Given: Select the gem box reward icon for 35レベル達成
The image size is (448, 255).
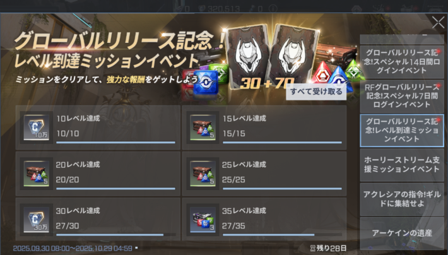Looking at the screenshot, I should pyautogui.click(x=203, y=220).
